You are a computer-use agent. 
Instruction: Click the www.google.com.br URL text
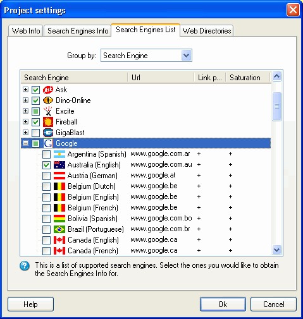[160, 229]
